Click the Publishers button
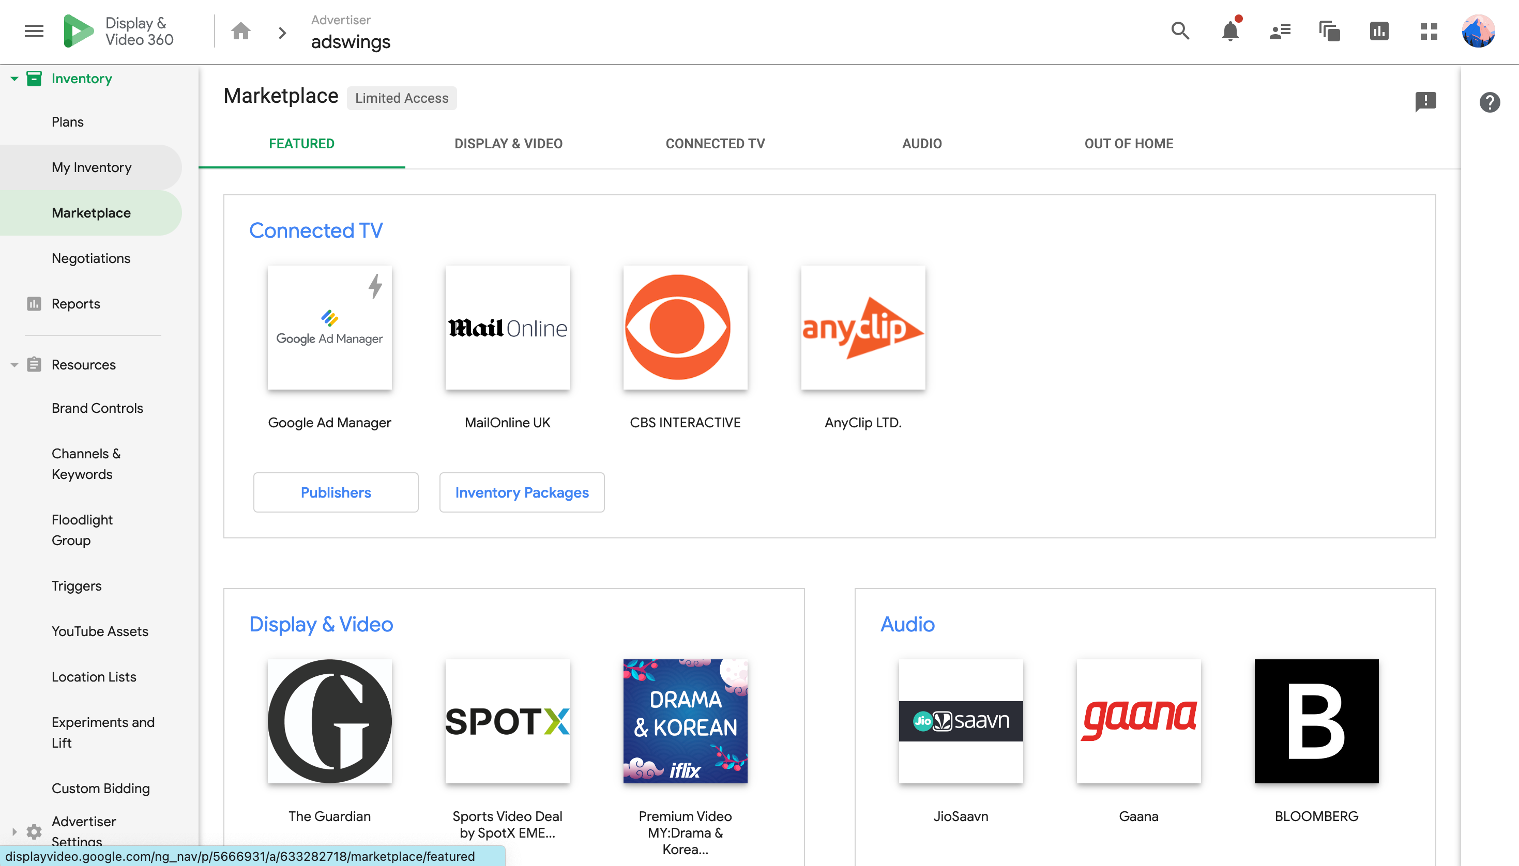This screenshot has height=866, width=1519. 336,492
